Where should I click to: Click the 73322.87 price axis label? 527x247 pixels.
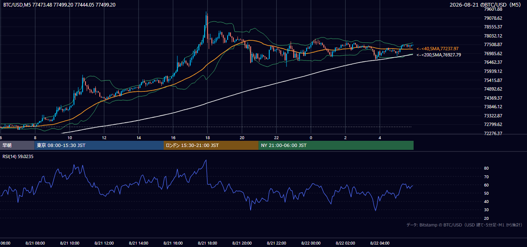click(x=493, y=116)
